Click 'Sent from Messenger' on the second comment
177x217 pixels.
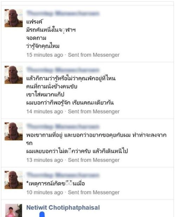tap(94, 112)
